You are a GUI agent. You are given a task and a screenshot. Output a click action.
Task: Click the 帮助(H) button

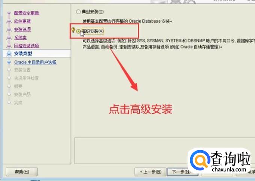point(22,172)
